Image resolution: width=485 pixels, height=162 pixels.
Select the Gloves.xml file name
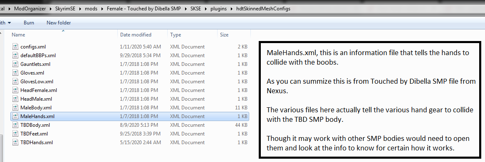click(32, 73)
